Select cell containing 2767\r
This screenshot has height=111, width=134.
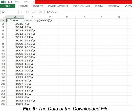click(32, 34)
